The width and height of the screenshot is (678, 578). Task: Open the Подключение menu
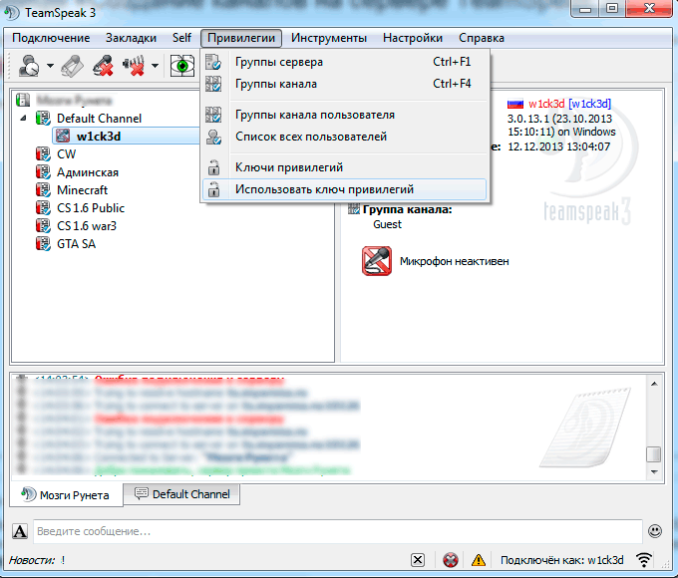tap(51, 38)
